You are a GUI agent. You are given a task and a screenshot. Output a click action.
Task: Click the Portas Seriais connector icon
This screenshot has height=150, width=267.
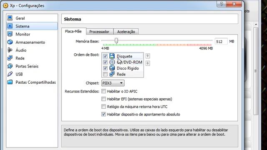(10, 66)
